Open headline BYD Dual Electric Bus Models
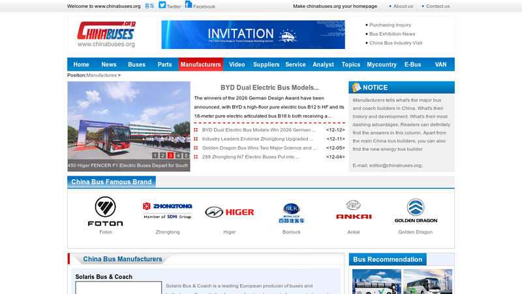Screen dimensions: 522x294 tap(269, 88)
